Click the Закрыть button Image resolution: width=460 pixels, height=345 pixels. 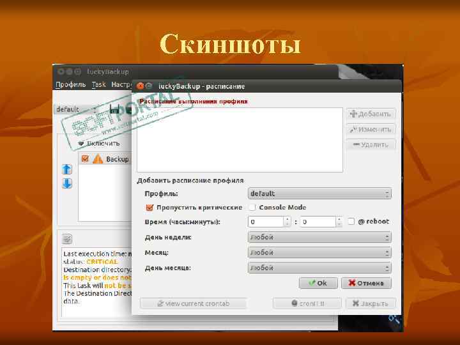tap(371, 303)
